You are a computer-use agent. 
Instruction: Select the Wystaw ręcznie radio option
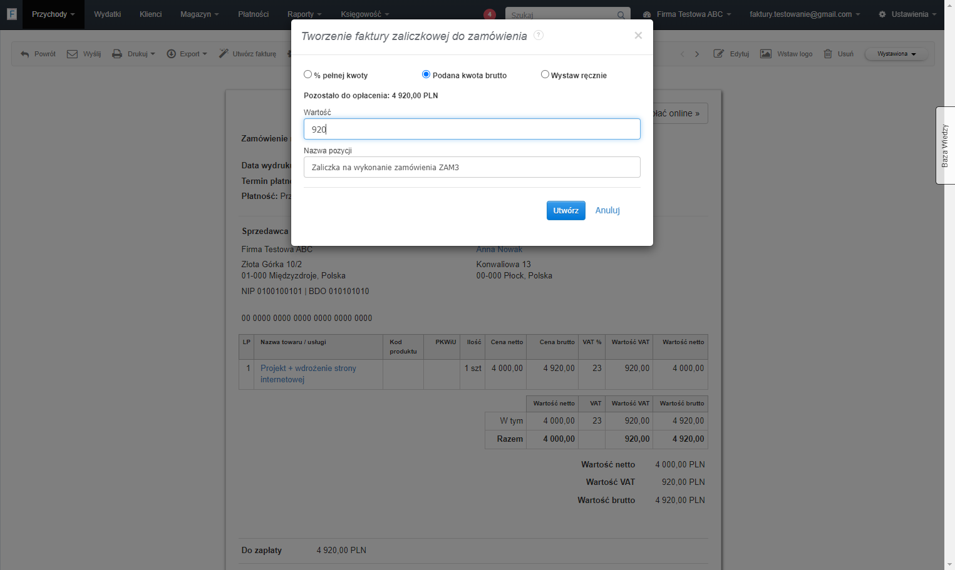[545, 74]
